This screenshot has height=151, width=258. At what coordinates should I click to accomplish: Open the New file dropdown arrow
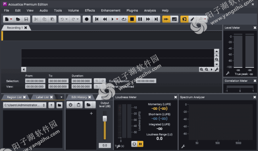coord(11,19)
